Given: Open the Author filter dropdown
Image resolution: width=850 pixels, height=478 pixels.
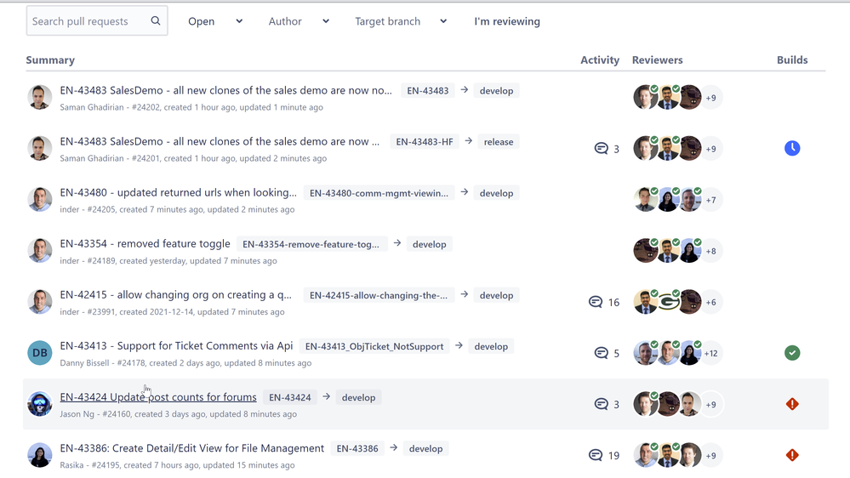Looking at the screenshot, I should tap(299, 21).
